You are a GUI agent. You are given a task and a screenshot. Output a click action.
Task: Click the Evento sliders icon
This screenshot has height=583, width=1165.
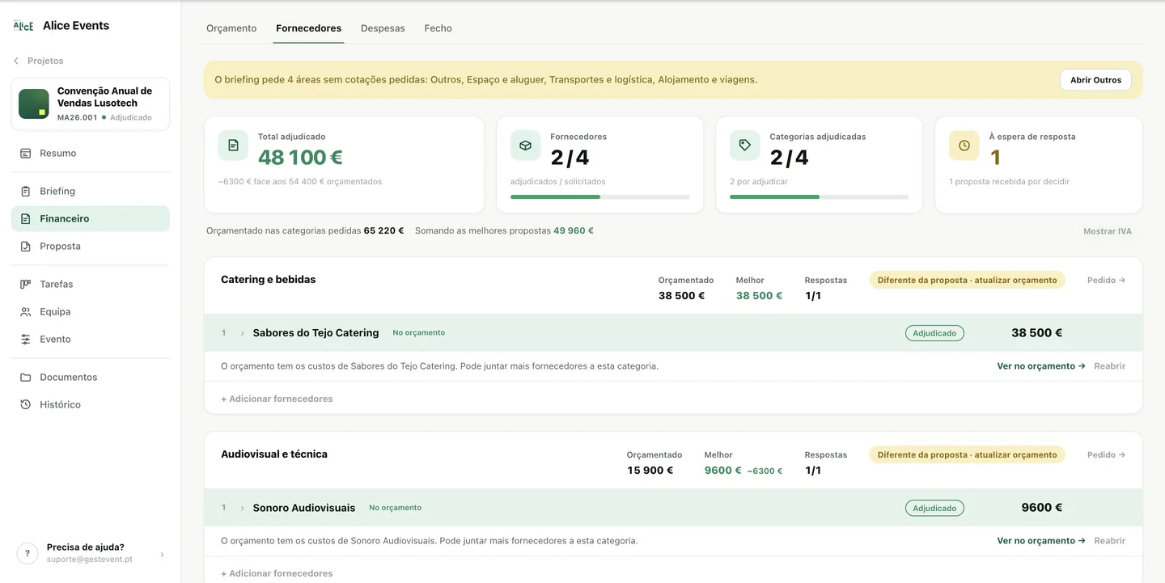pyautogui.click(x=26, y=339)
